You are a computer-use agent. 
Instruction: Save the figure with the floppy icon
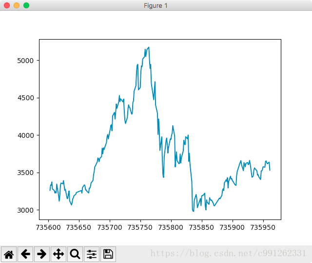(108, 254)
